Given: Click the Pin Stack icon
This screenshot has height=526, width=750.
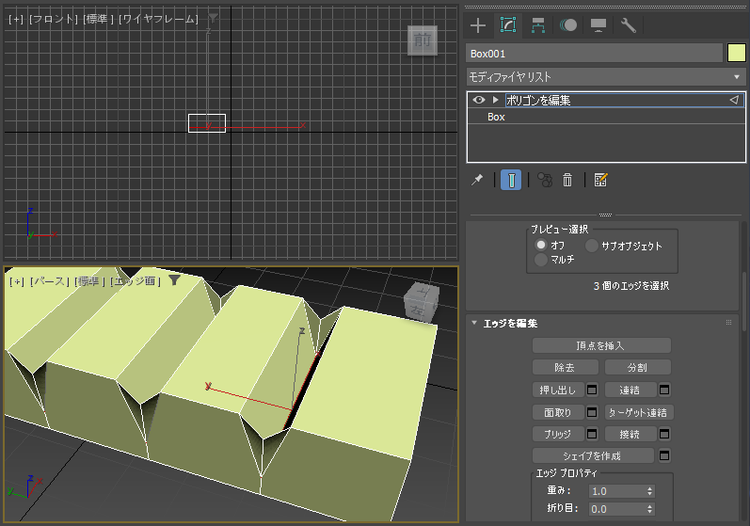Looking at the screenshot, I should (477, 180).
